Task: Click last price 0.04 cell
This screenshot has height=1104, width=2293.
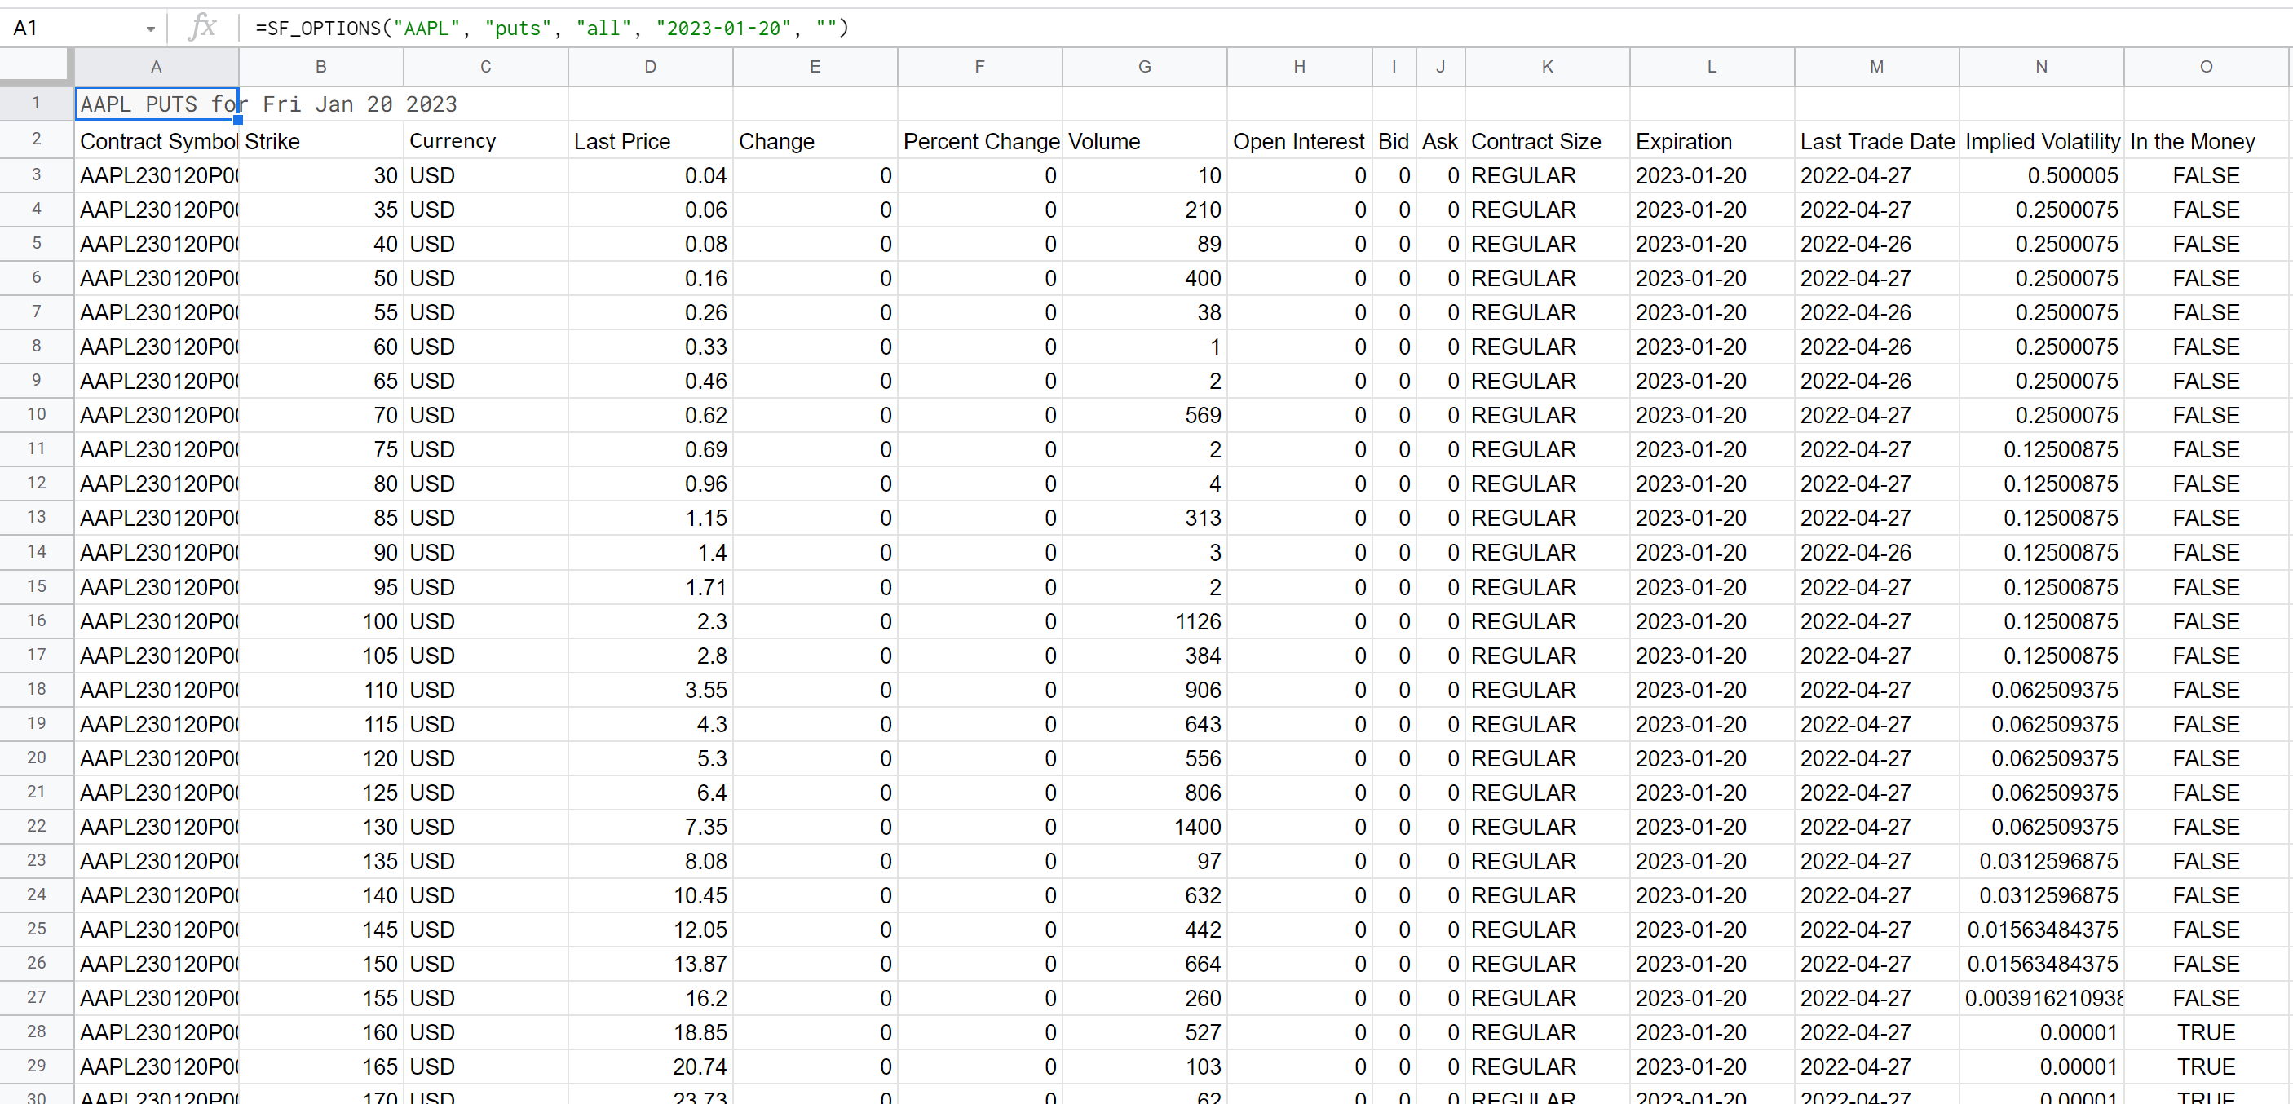Action: (x=650, y=175)
